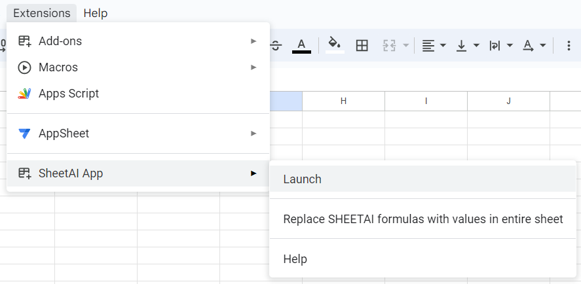
Task: Click Help in SheetAI submenu
Action: click(295, 259)
